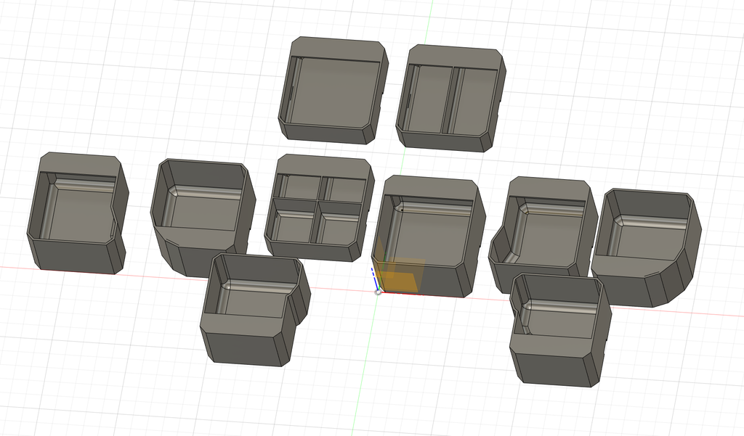Click the white origin point marker
This screenshot has height=436, width=744.
(378, 292)
